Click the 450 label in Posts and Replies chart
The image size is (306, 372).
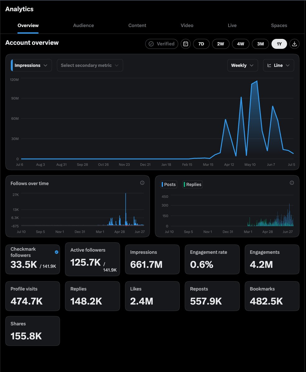click(x=165, y=197)
